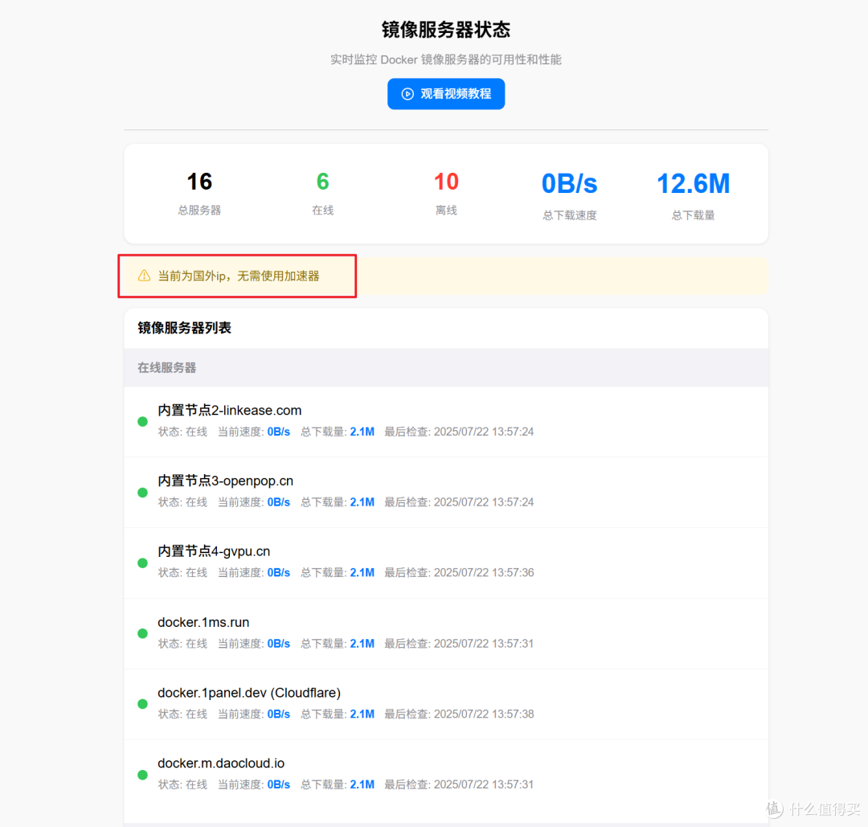
Task: Click the server name docker.1ms.run
Action: coord(203,622)
